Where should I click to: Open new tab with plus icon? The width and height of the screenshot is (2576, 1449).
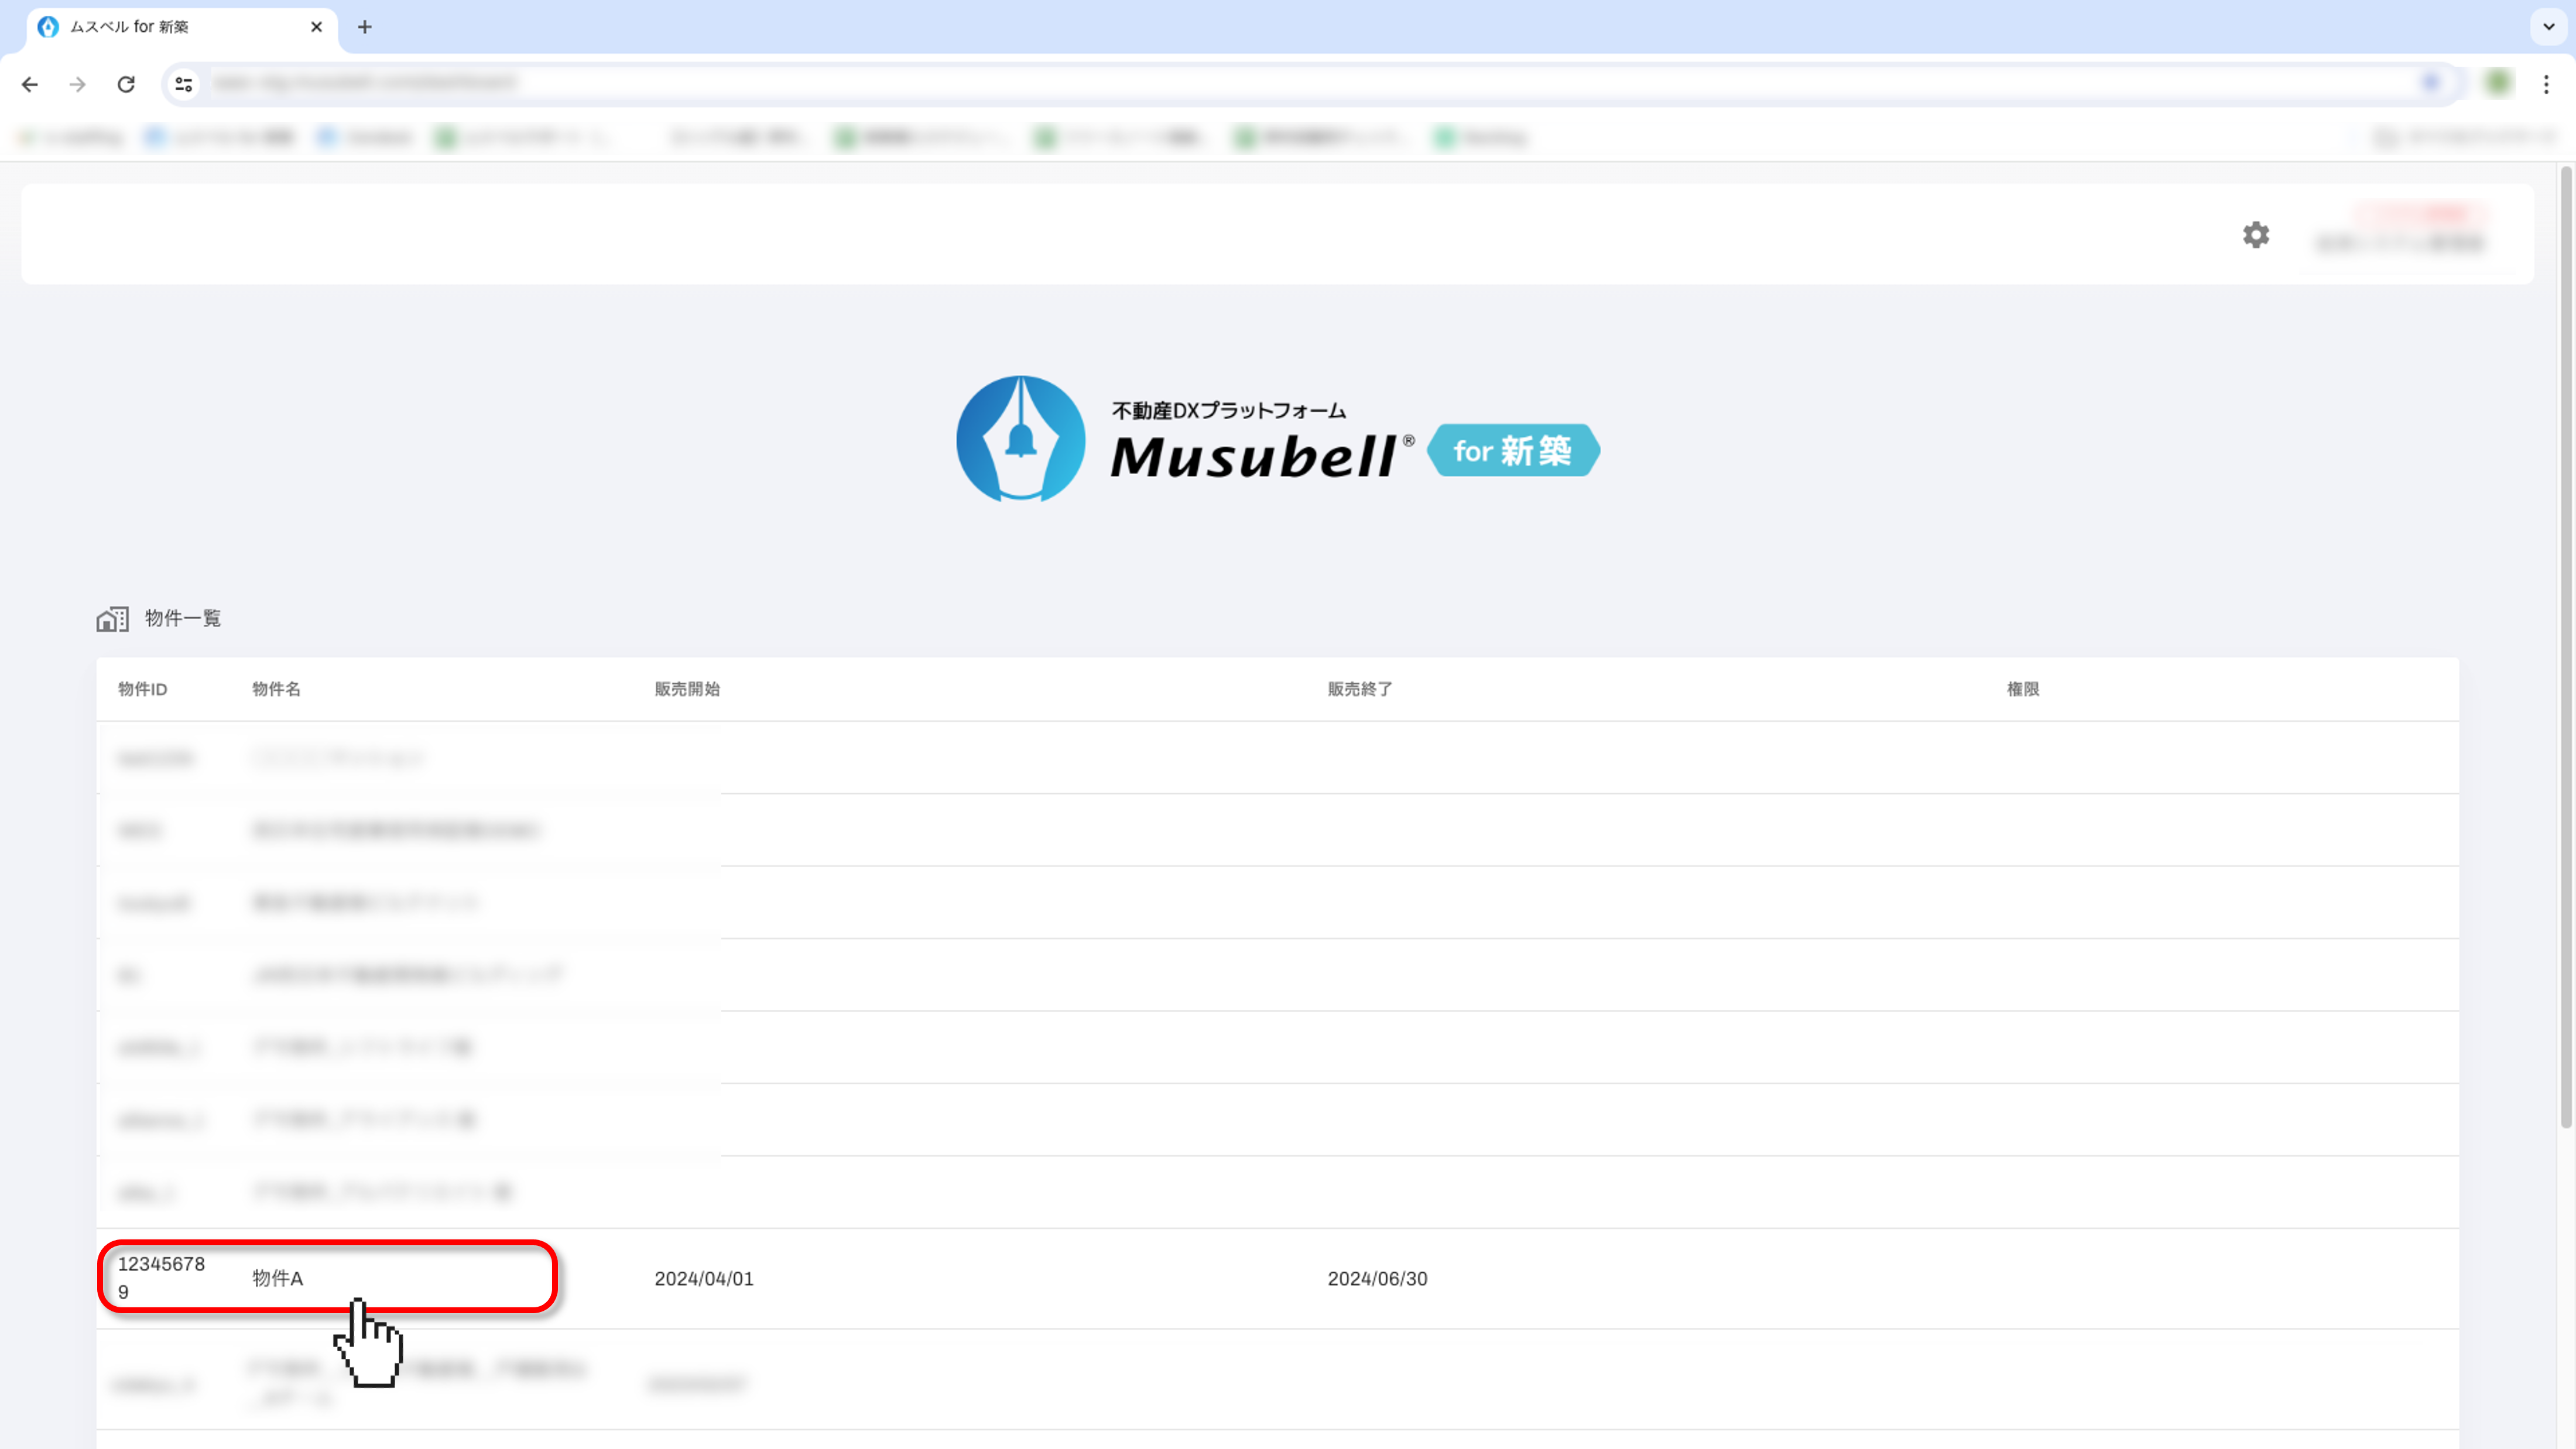click(x=365, y=27)
